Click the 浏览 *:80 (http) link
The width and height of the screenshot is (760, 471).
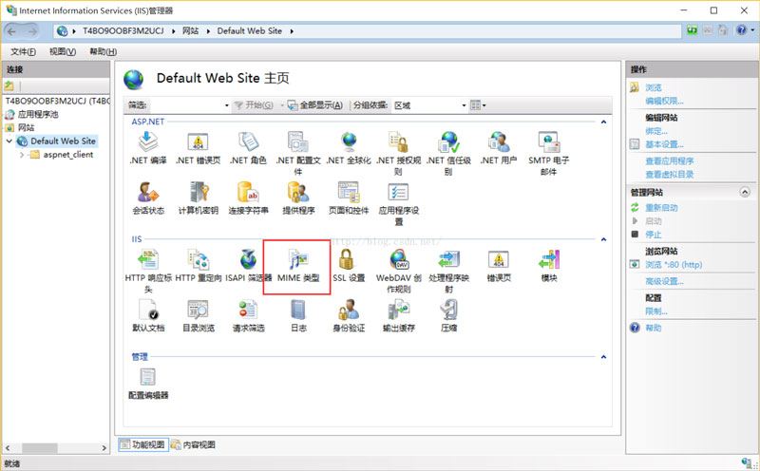(674, 265)
